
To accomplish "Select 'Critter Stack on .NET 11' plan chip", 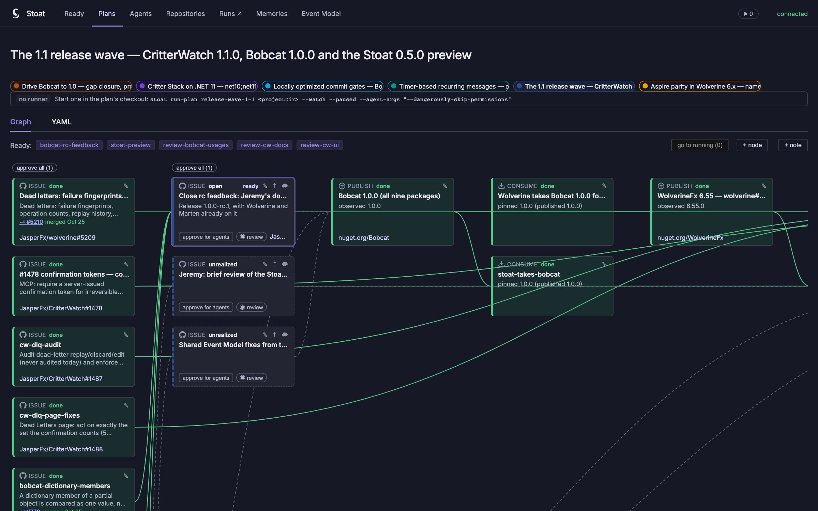I will (x=197, y=86).
